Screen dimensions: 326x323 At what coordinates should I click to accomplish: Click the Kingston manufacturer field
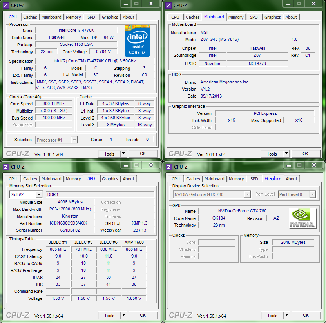(70, 216)
